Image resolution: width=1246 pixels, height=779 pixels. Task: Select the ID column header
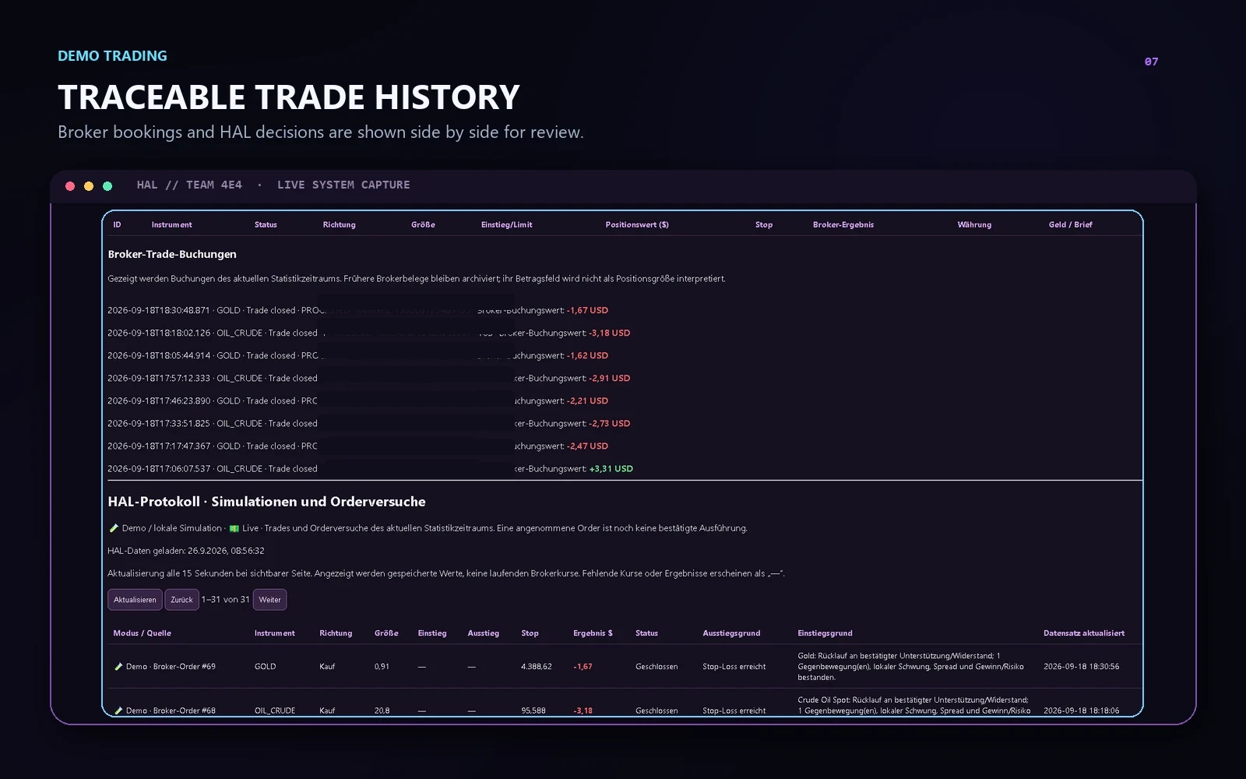[x=117, y=224]
